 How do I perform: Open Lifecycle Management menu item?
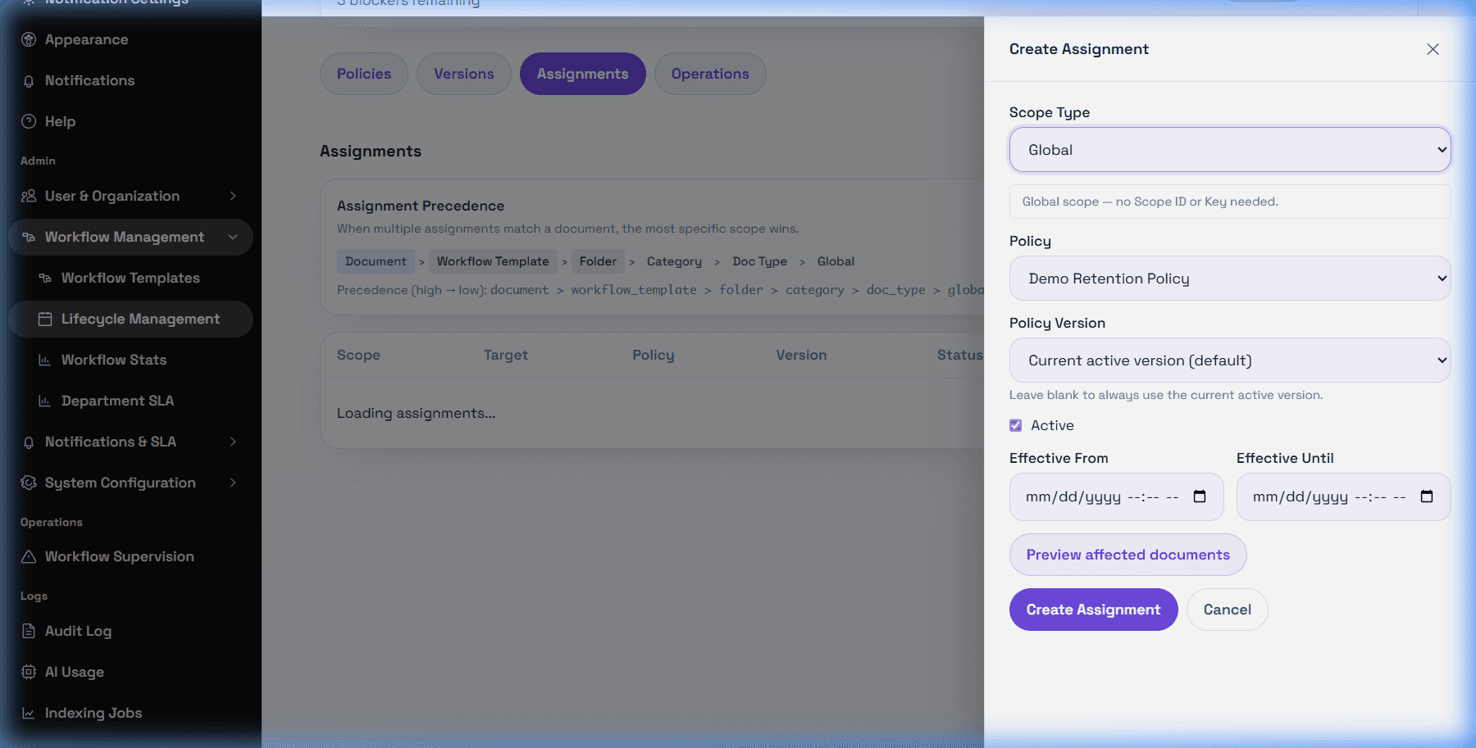(x=130, y=319)
